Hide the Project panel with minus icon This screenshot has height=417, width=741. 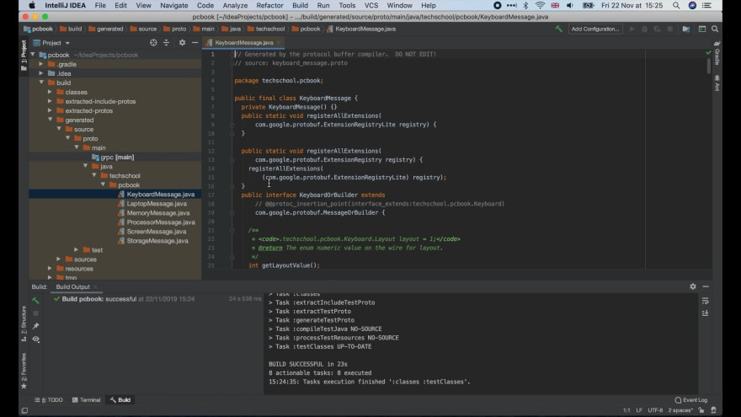coord(195,43)
